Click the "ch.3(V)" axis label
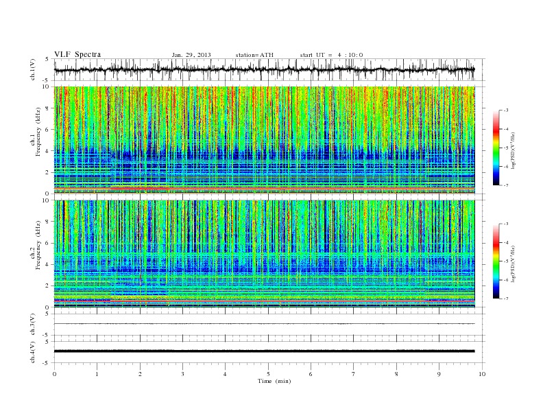 (x=32, y=325)
